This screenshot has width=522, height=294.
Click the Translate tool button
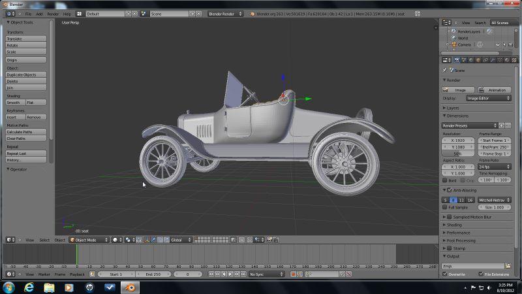[26, 39]
